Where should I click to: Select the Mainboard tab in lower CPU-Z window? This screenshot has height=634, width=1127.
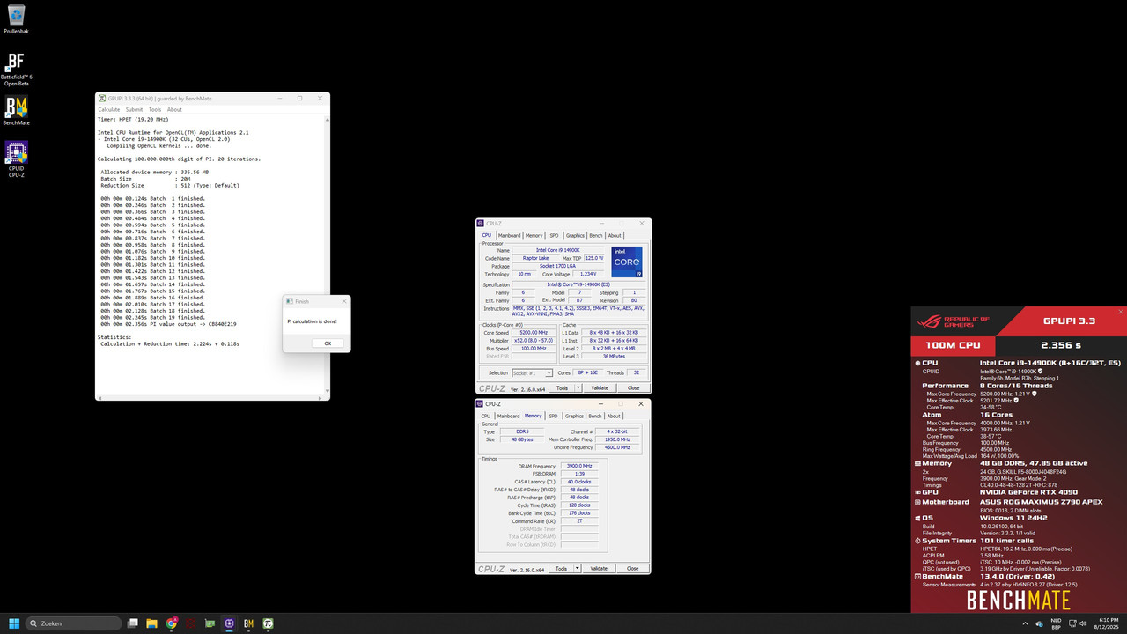[509, 416]
